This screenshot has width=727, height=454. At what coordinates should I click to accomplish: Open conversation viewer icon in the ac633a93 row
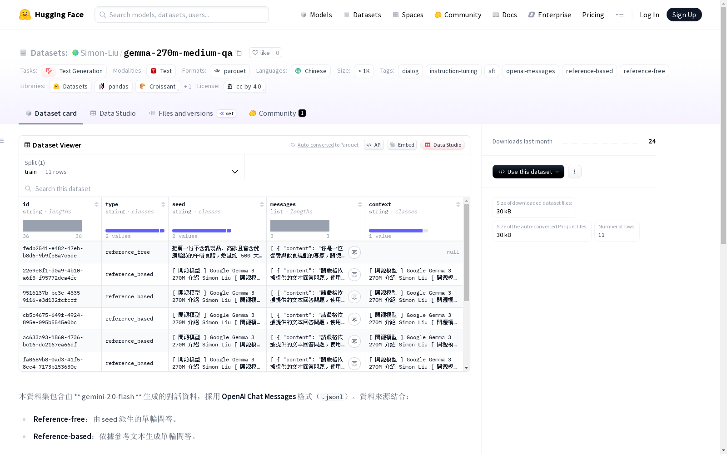pyautogui.click(x=354, y=341)
